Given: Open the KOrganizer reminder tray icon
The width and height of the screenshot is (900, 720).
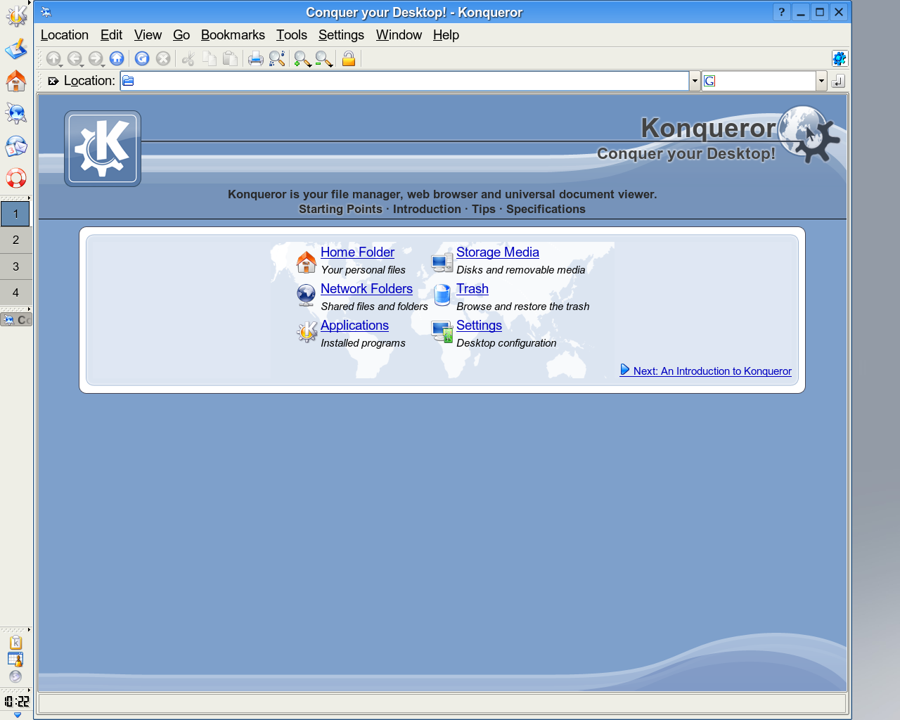Looking at the screenshot, I should coord(15,660).
